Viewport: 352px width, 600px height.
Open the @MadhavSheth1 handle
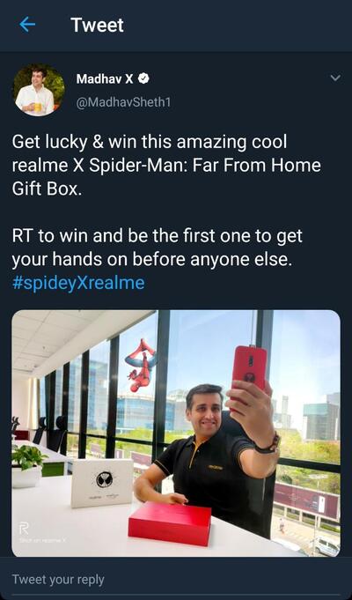click(x=123, y=102)
